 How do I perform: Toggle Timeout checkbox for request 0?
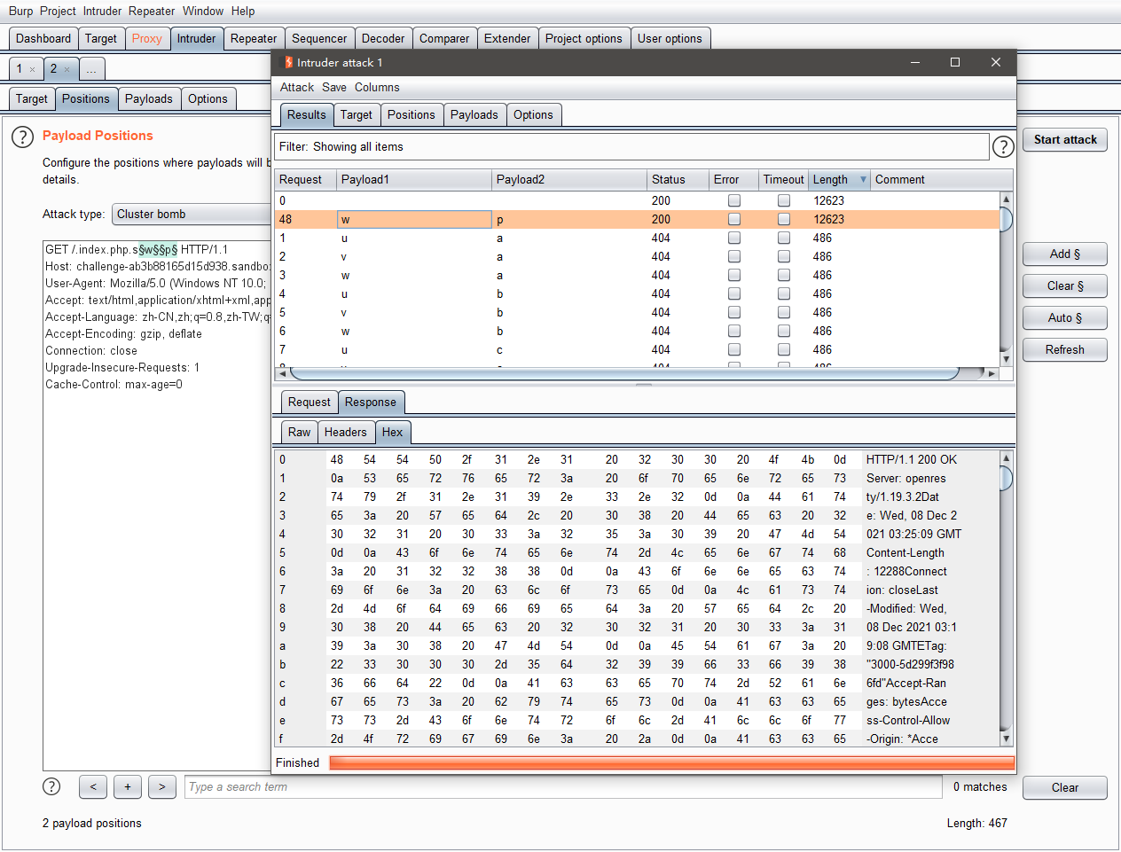click(784, 200)
